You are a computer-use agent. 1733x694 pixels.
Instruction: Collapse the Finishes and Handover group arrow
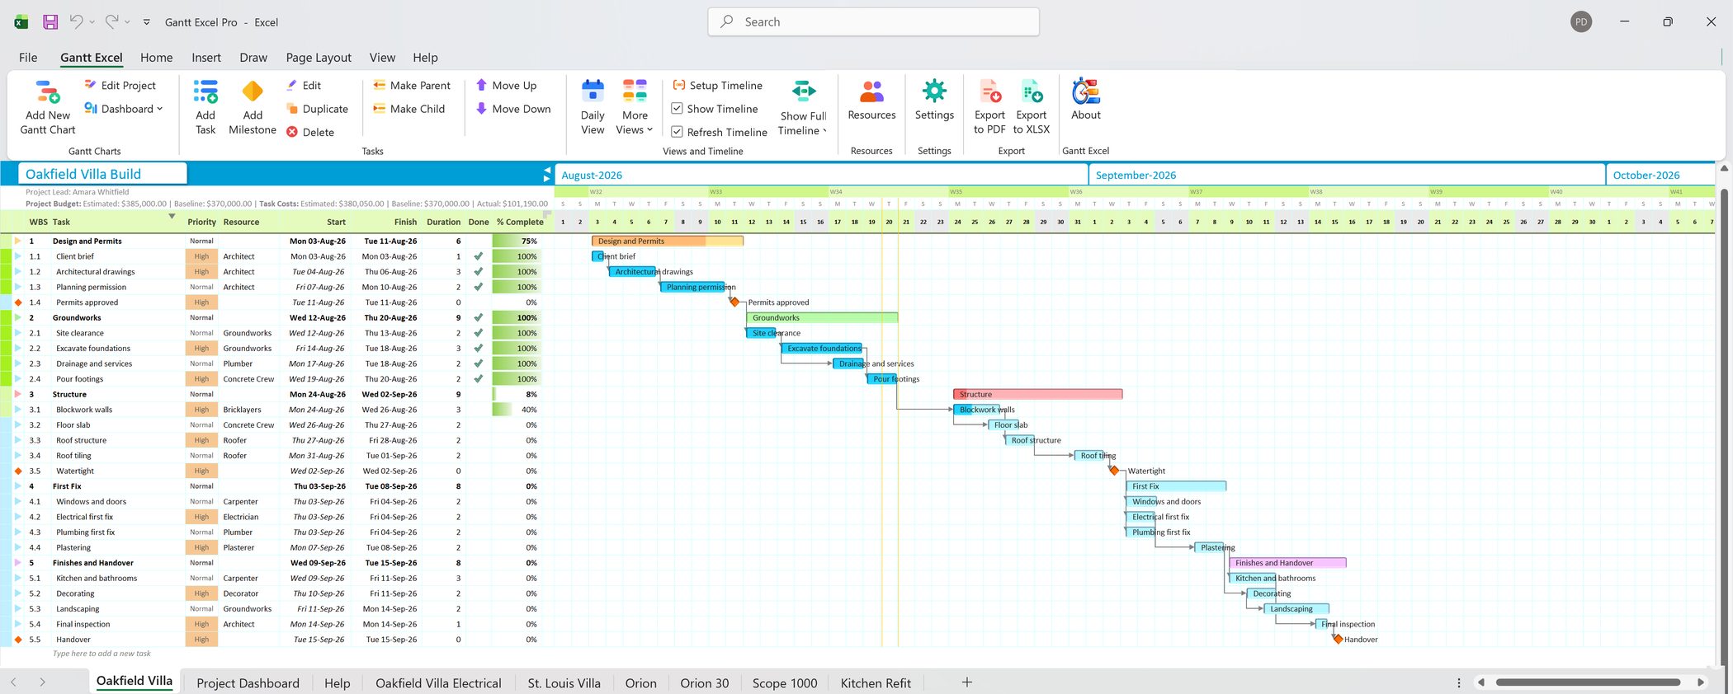17,563
